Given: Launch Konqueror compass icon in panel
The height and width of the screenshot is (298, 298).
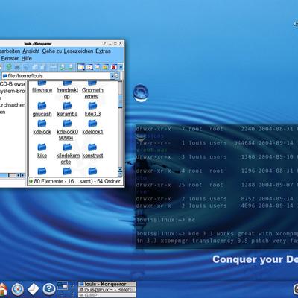Looking at the screenshot, I should pyautogui.click(x=18, y=289).
